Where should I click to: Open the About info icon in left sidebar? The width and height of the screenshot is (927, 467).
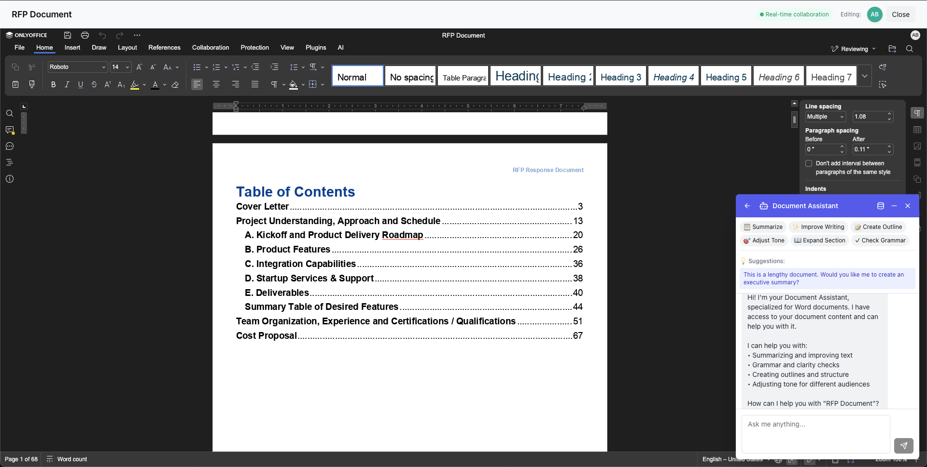(x=10, y=179)
